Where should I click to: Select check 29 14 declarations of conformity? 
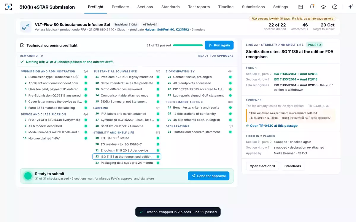coord(199,114)
